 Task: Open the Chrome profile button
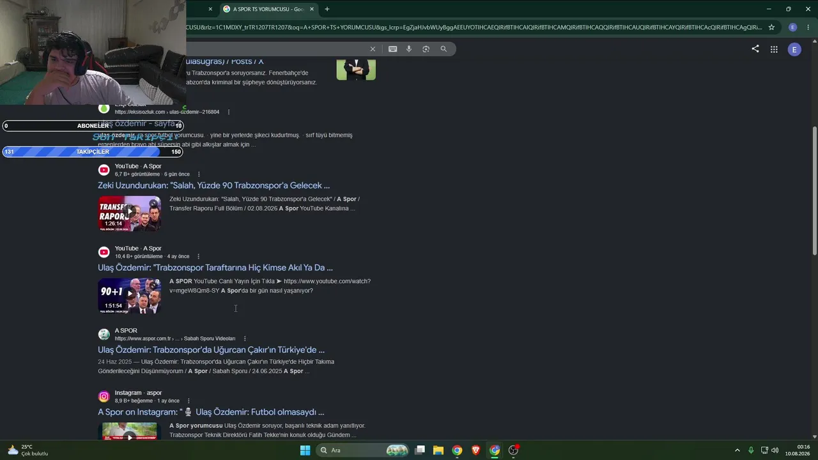click(x=792, y=27)
